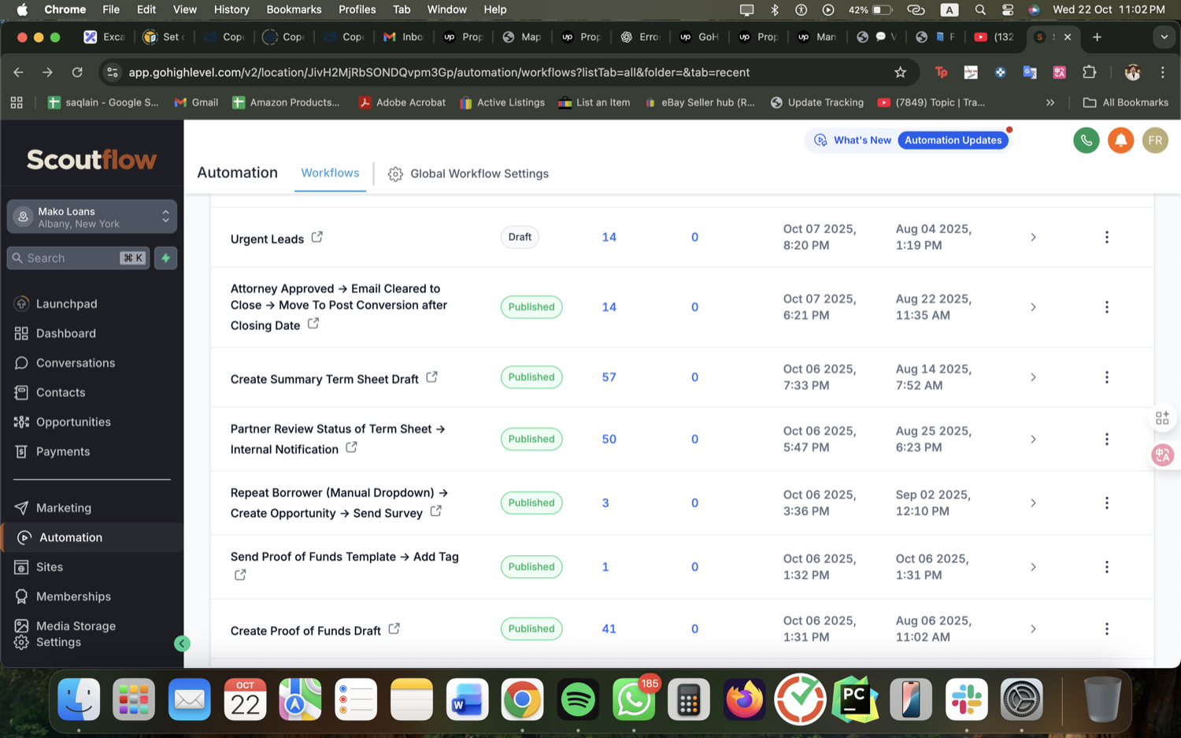Click the green quick actions lightning icon
1181x738 pixels.
tap(165, 258)
